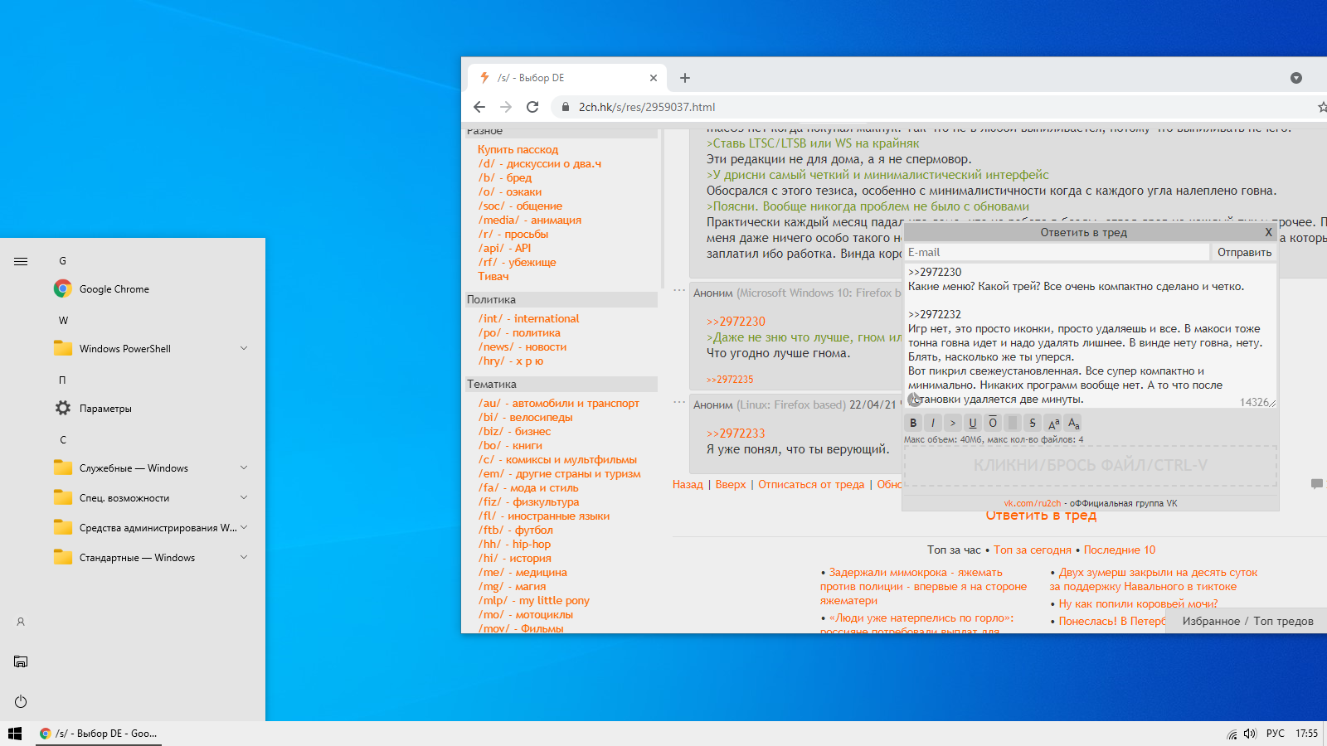Open a new Chrome tab
The image size is (1327, 746).
point(685,78)
